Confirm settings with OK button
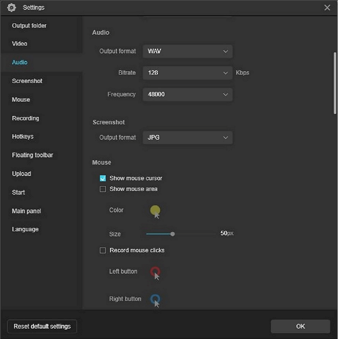Image resolution: width=338 pixels, height=339 pixels. click(x=300, y=326)
